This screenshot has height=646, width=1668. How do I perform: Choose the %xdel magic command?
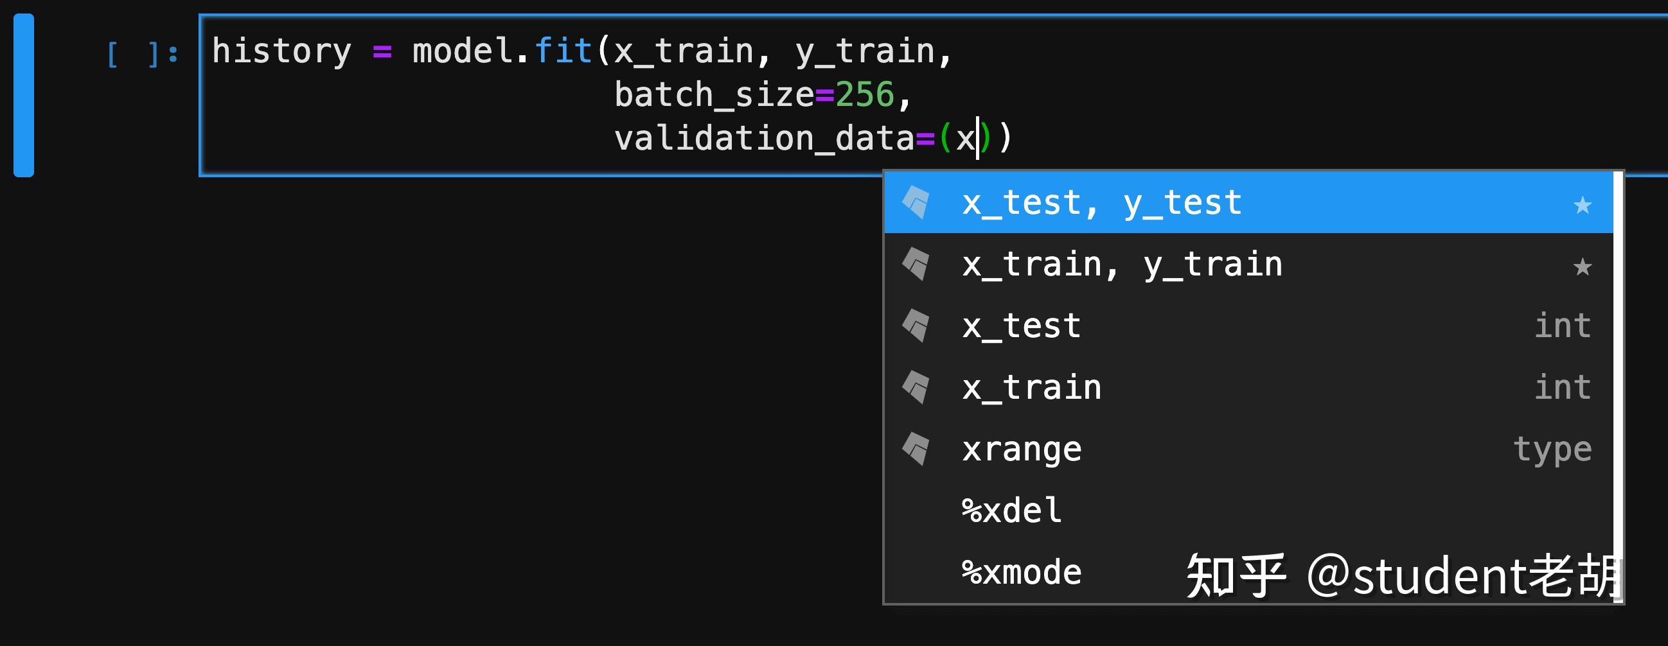pyautogui.click(x=1248, y=510)
